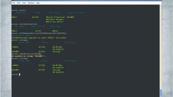Open the Edit menu
The width and height of the screenshot is (173, 97).
point(19,3)
